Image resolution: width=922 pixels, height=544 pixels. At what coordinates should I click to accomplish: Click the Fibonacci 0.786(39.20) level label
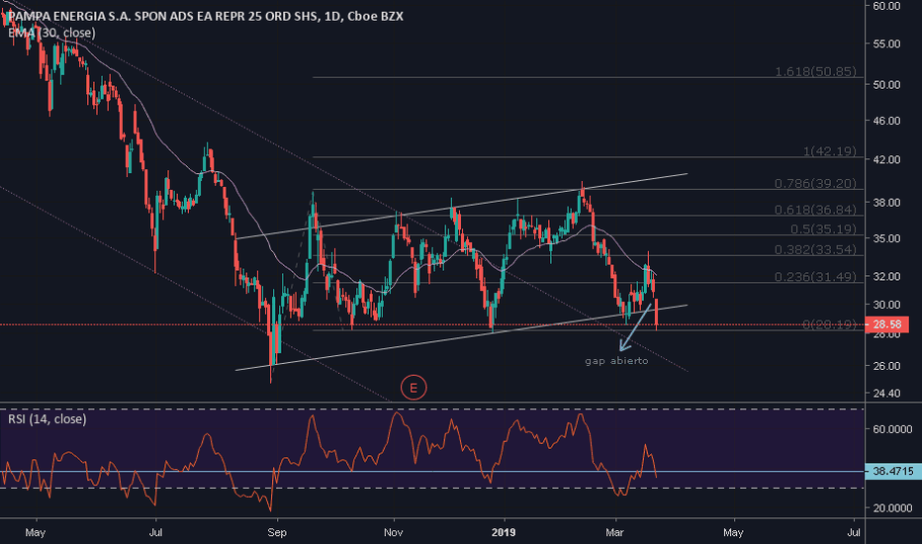[x=815, y=184]
